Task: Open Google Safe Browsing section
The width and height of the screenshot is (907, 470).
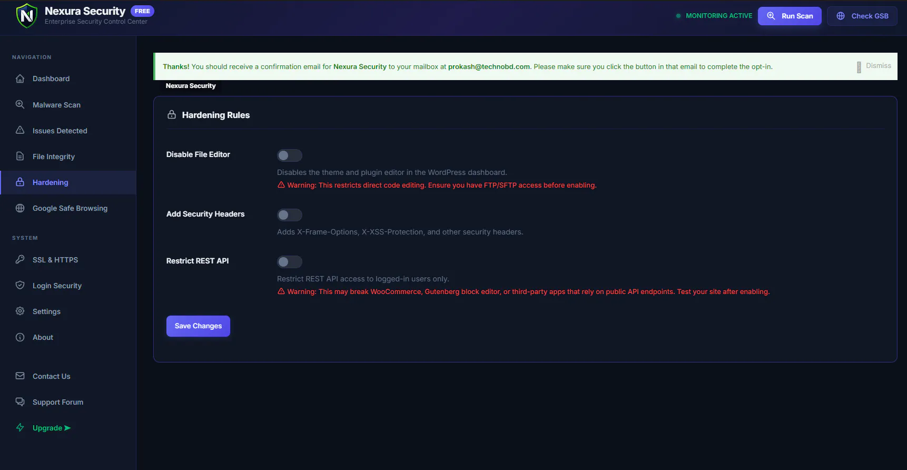Action: coord(68,208)
